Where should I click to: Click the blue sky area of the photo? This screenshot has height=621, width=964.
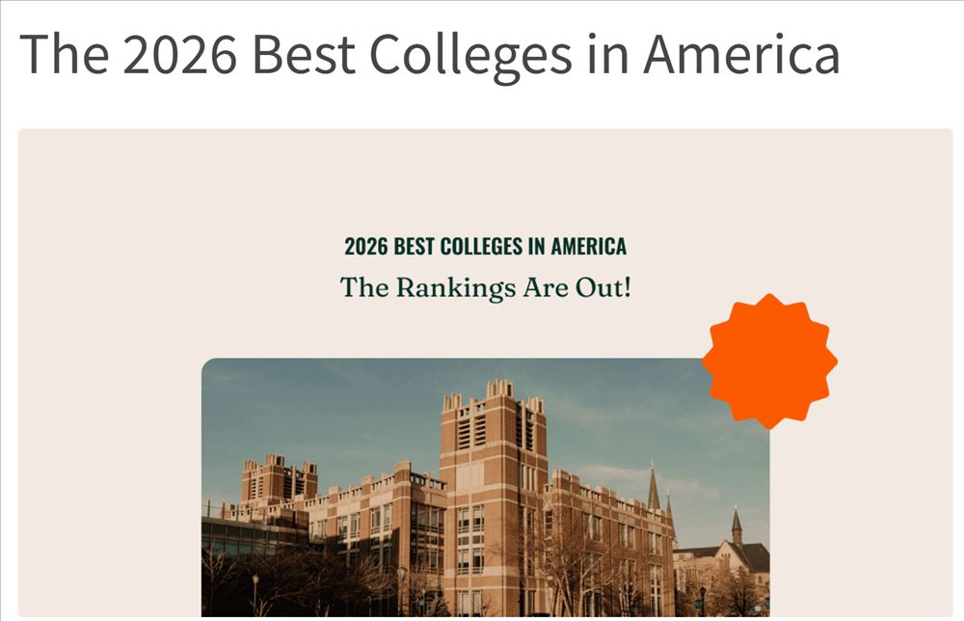(x=337, y=405)
